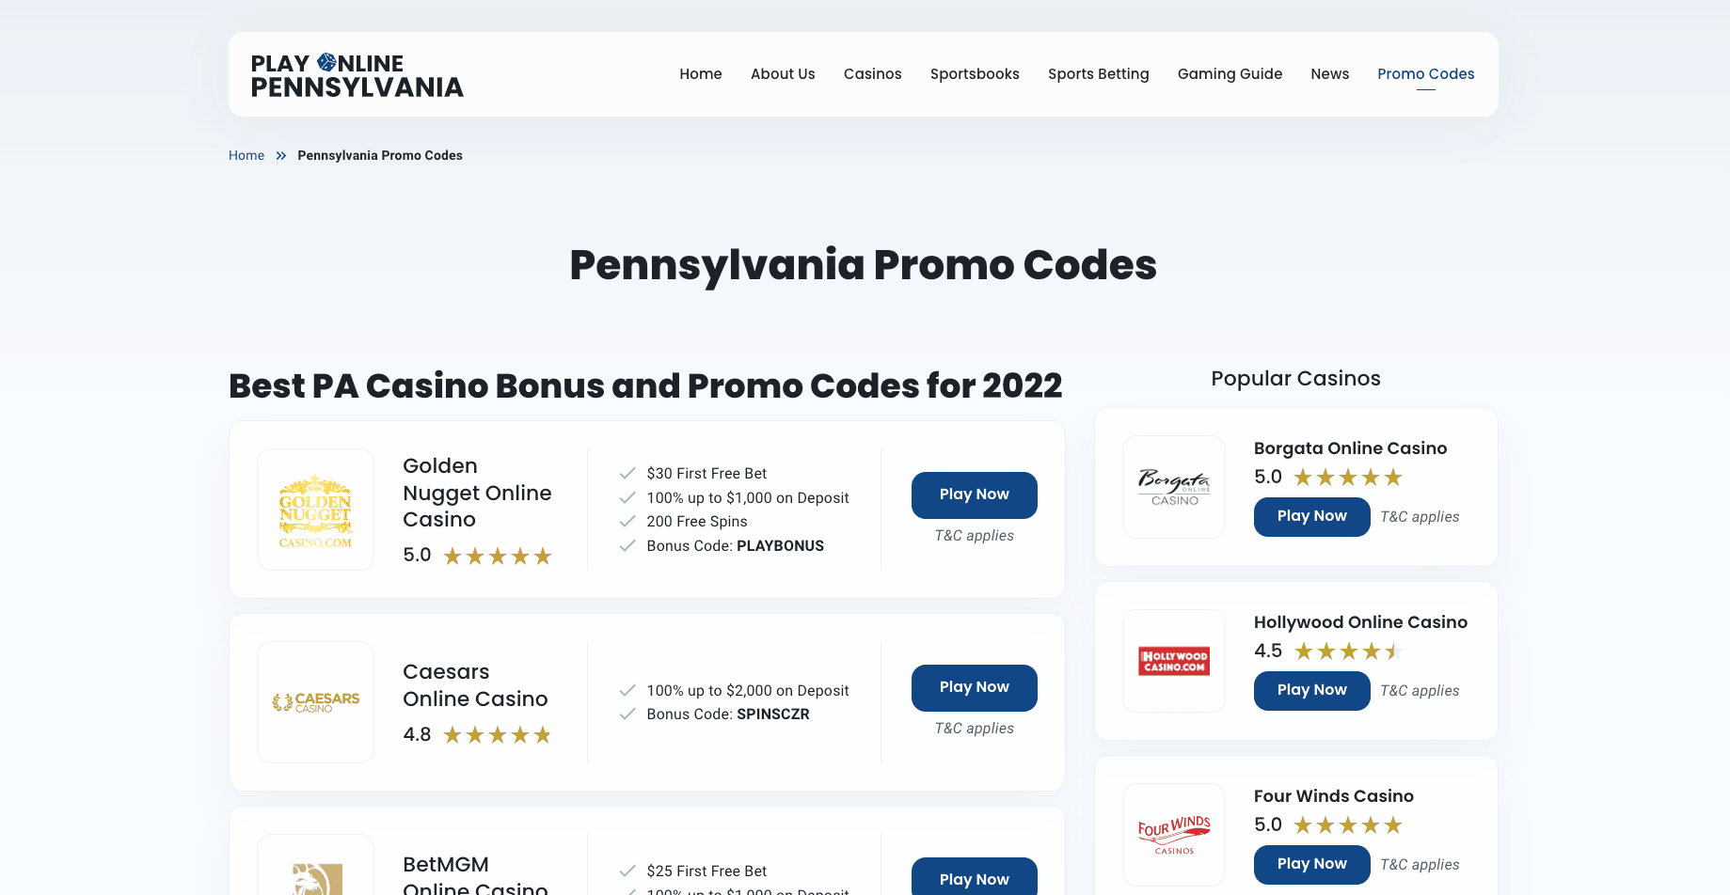Click Play Now for Hollywood Online Casino

[x=1312, y=691]
